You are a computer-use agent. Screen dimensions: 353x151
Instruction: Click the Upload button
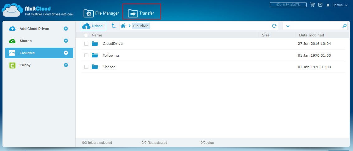[93, 26]
